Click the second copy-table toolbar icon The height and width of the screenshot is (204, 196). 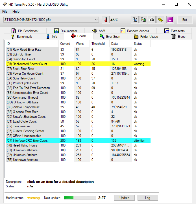click(143, 20)
